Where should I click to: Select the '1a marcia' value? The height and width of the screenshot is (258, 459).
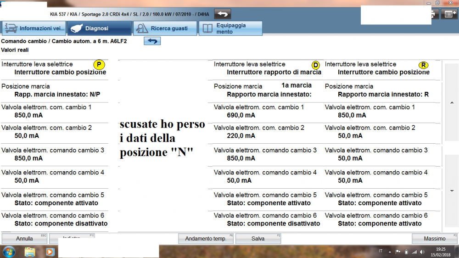point(297,85)
